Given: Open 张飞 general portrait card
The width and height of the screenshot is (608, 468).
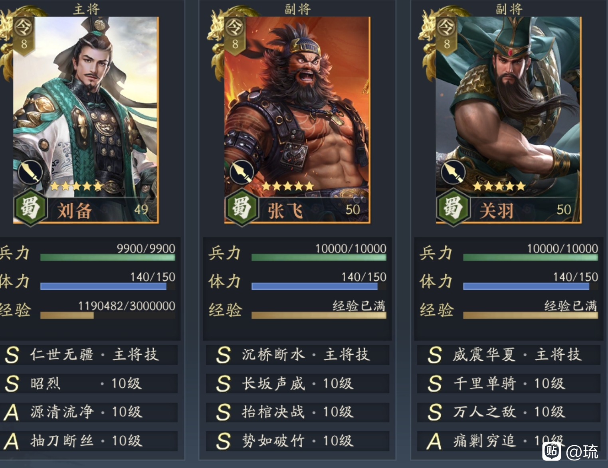Looking at the screenshot, I should tap(297, 120).
